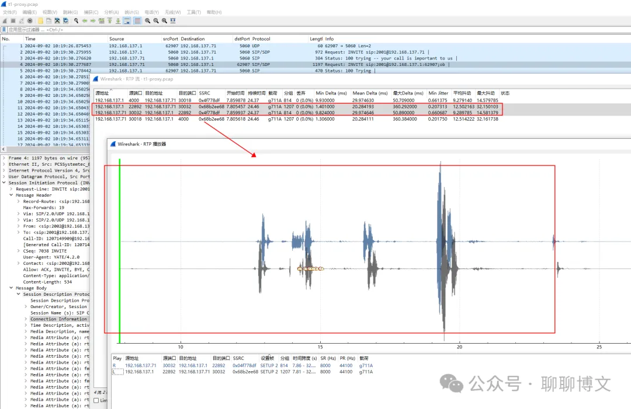Click the green playback cursor line

tap(120, 251)
